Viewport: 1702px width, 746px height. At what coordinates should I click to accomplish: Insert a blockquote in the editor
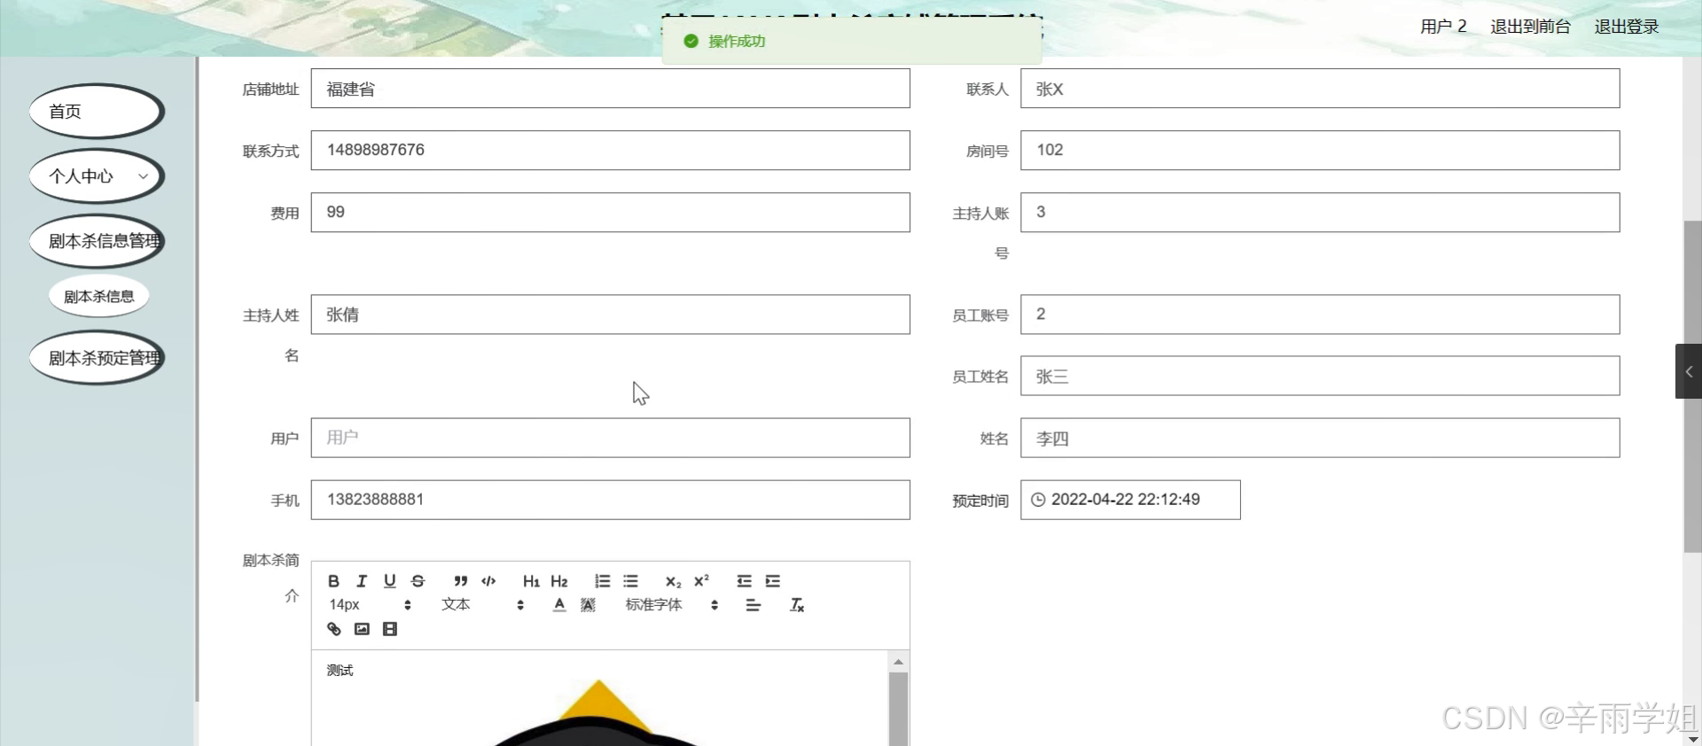pyautogui.click(x=460, y=581)
